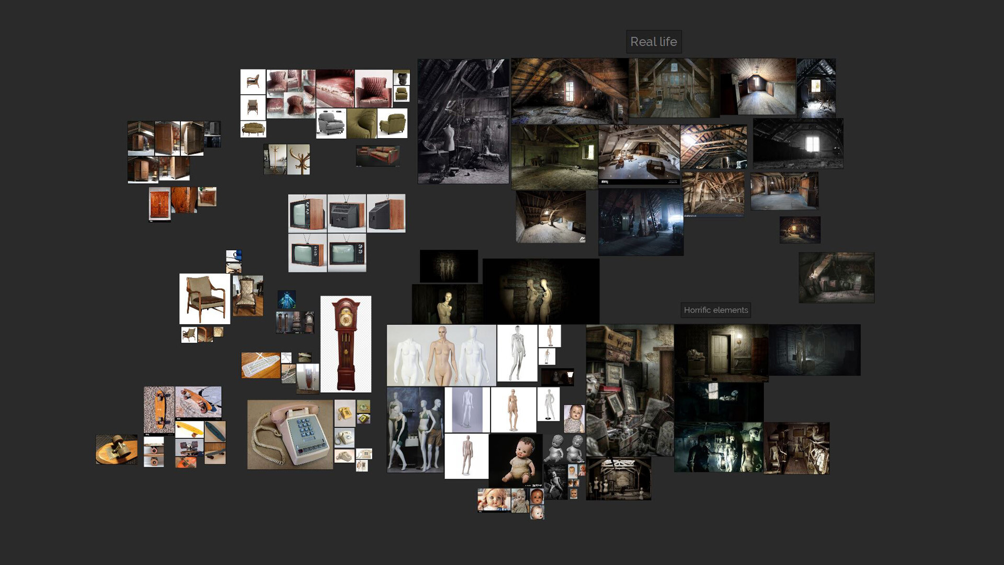Screen dimensions: 1004x565
Task: Click the "Real life" text label
Action: [x=653, y=41]
